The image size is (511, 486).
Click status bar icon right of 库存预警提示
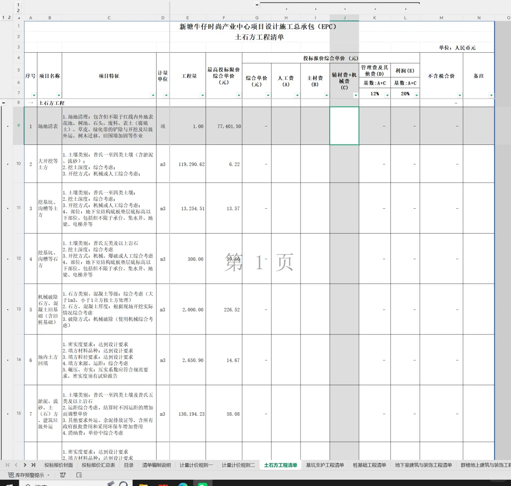(63, 475)
